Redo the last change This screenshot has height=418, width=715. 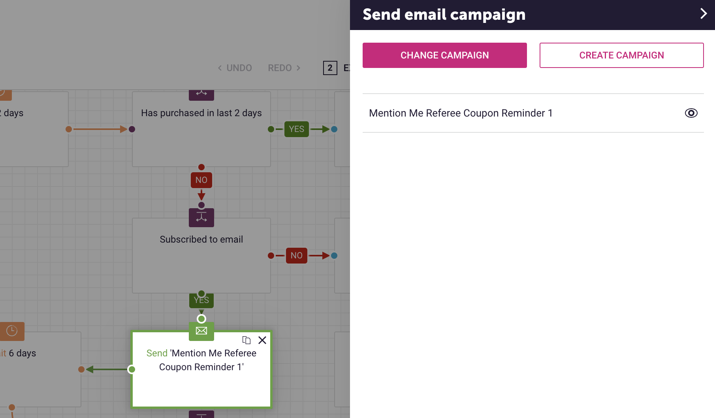[x=284, y=68]
